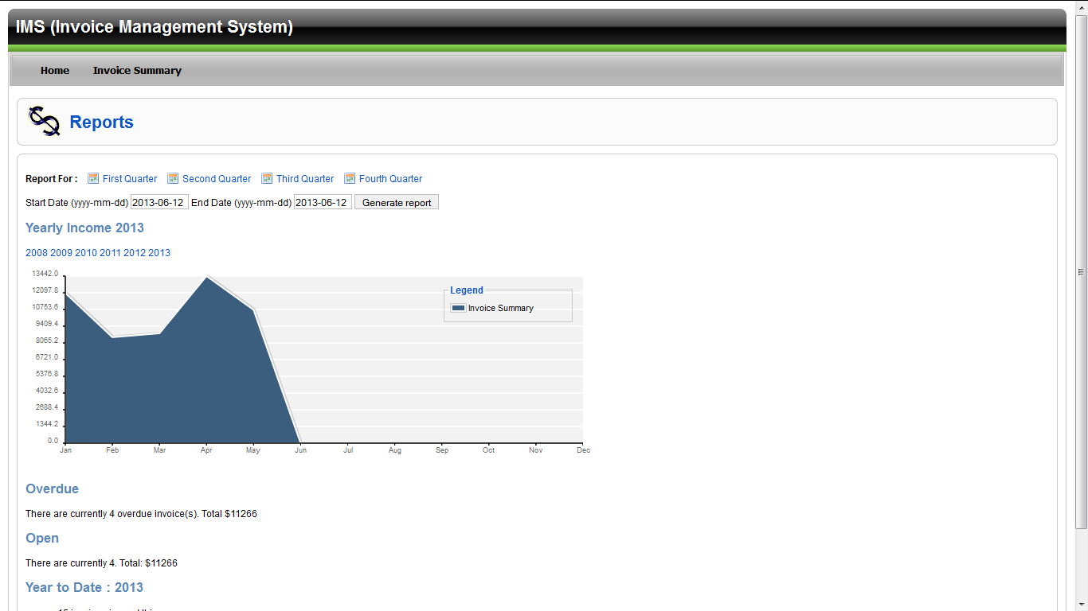Click the First Quarter calendar icon
Screen dimensions: 1088x611
93,178
